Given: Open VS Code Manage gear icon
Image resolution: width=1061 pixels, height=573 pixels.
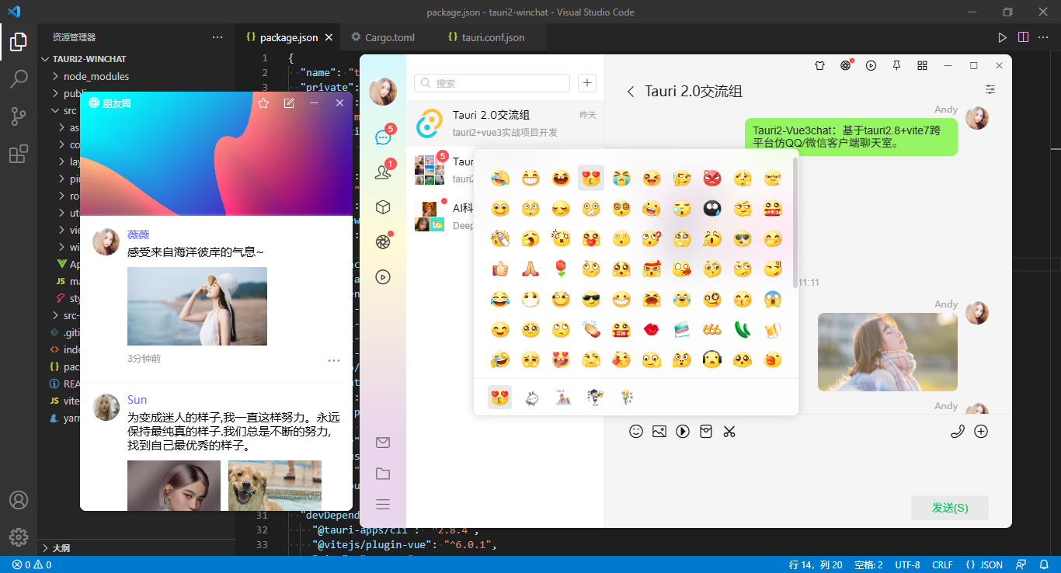Looking at the screenshot, I should [x=19, y=537].
